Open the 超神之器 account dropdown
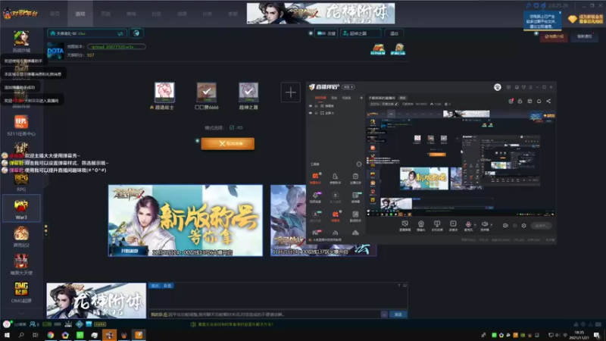 point(361,33)
